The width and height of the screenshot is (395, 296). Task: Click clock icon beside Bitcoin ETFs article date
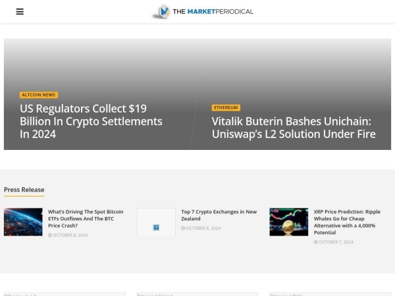pyautogui.click(x=50, y=235)
